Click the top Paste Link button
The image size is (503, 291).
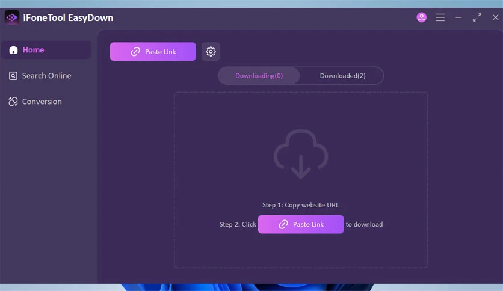(x=153, y=51)
